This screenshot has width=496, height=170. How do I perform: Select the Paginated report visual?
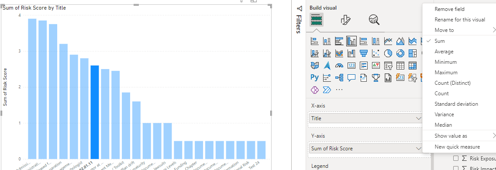pyautogui.click(x=388, y=77)
